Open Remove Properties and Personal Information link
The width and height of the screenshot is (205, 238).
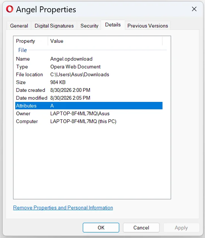(x=63, y=208)
